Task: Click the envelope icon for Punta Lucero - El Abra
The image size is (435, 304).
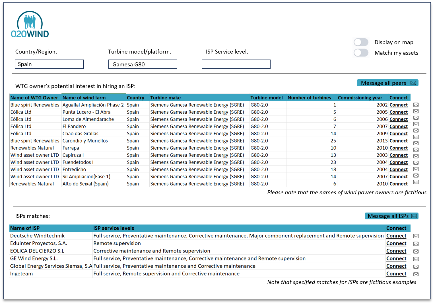Action: (x=416, y=112)
